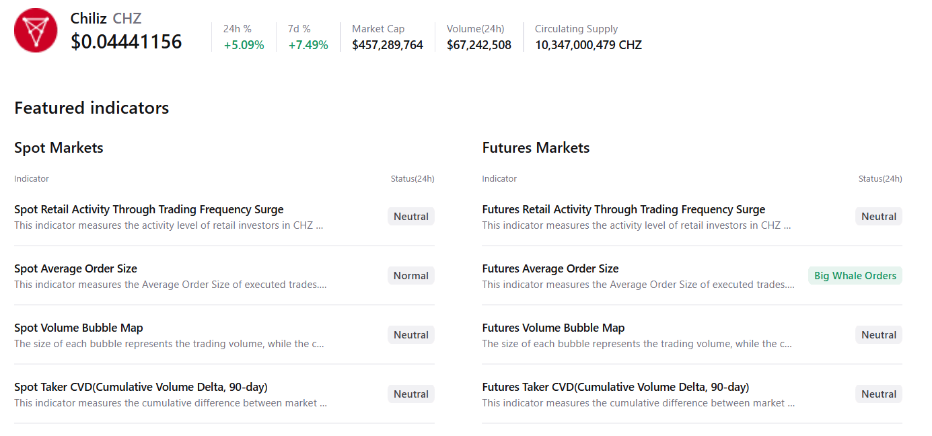Open Spot Taker CVD indicator
This screenshot has width=932, height=436.
(x=141, y=387)
